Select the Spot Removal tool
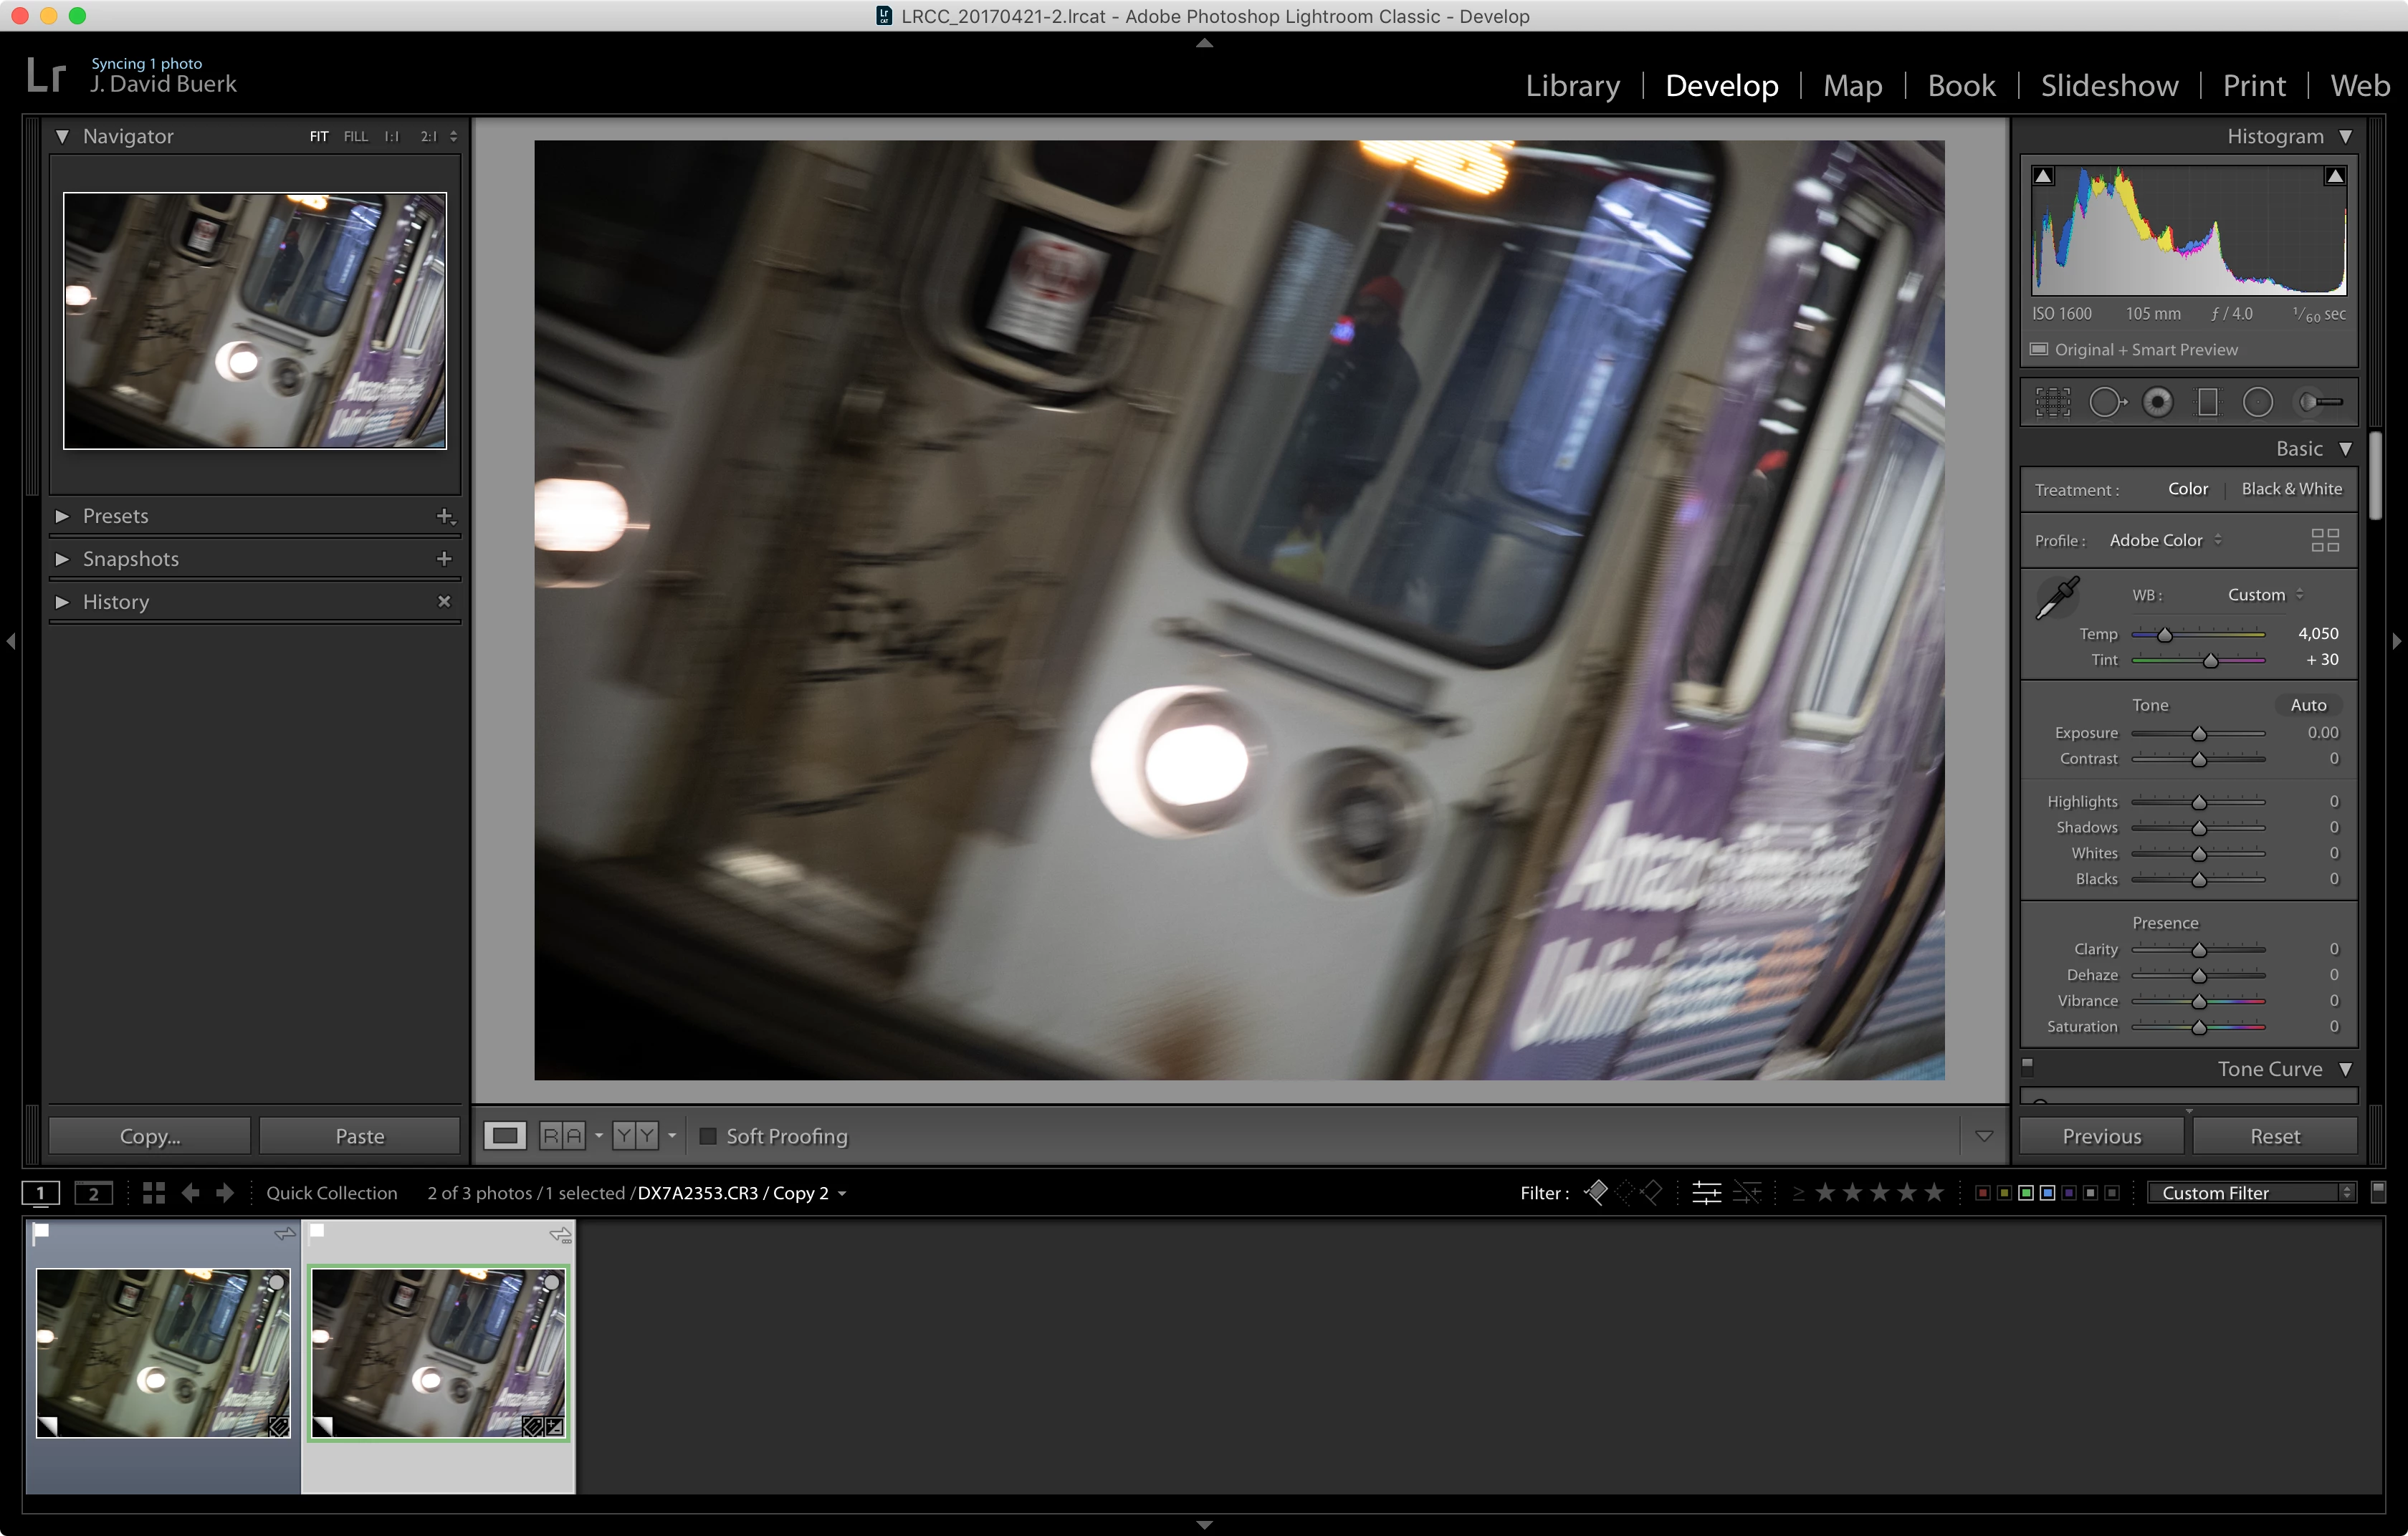The height and width of the screenshot is (1536, 2408). tap(2106, 403)
